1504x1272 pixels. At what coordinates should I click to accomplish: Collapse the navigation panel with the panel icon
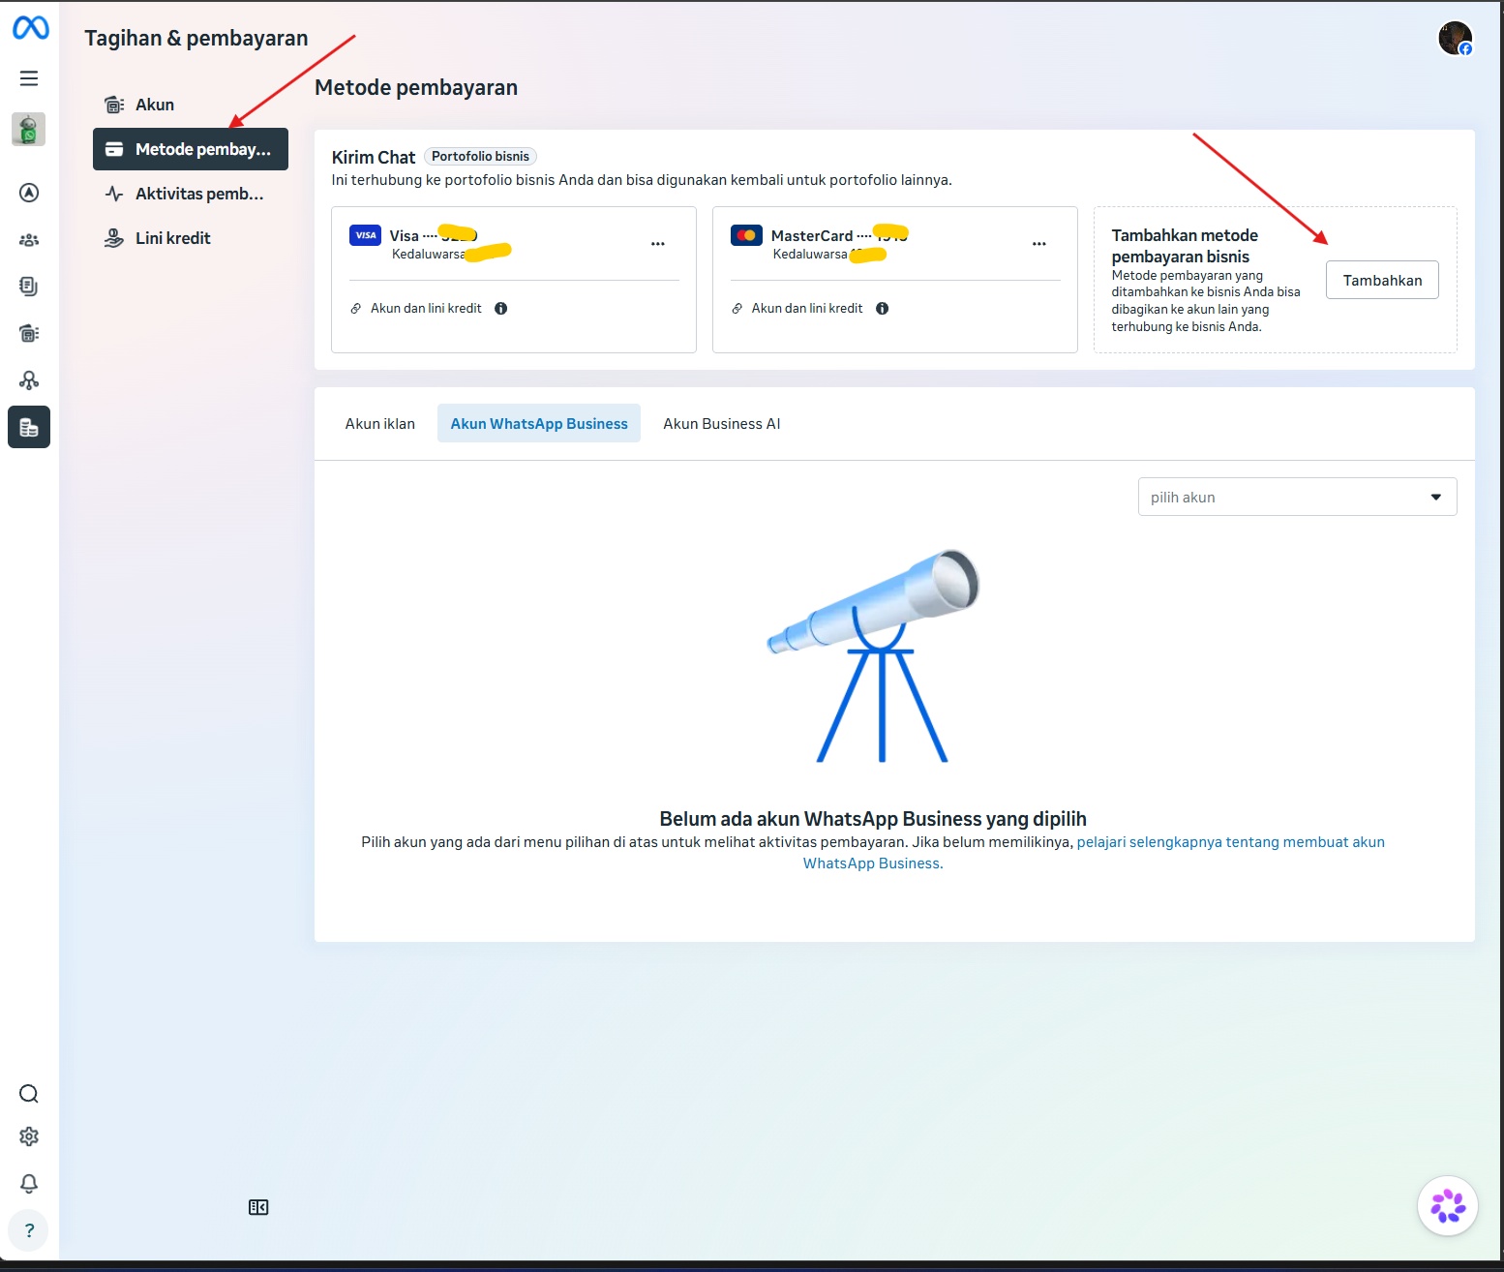click(258, 1207)
